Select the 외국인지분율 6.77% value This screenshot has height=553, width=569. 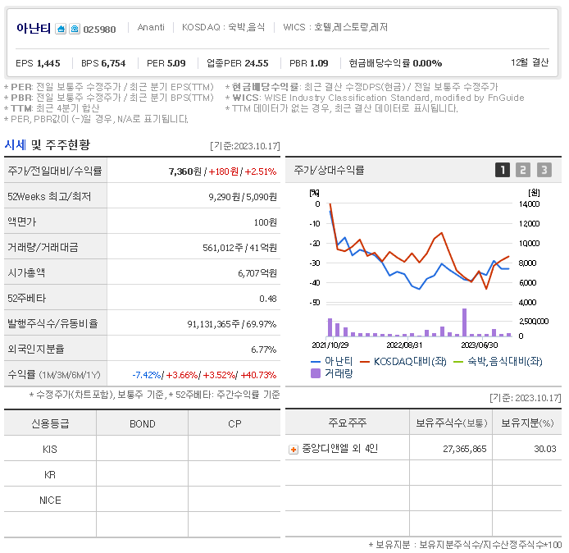(x=264, y=350)
